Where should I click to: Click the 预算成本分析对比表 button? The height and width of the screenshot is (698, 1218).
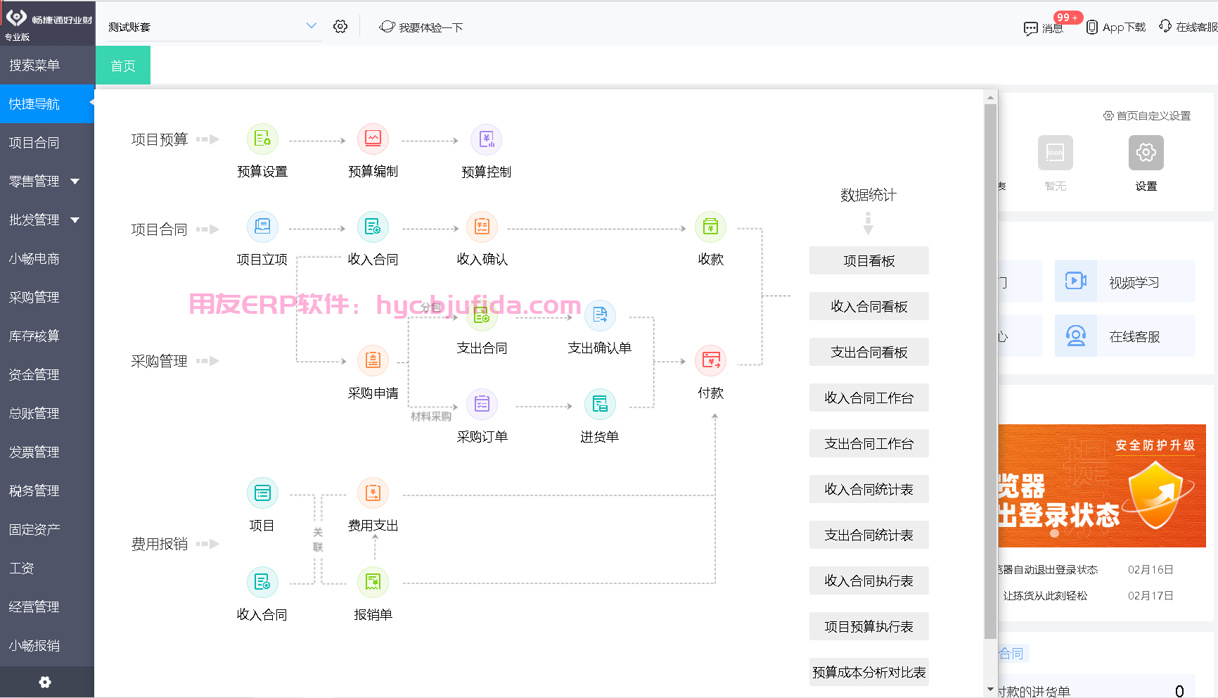coord(869,672)
